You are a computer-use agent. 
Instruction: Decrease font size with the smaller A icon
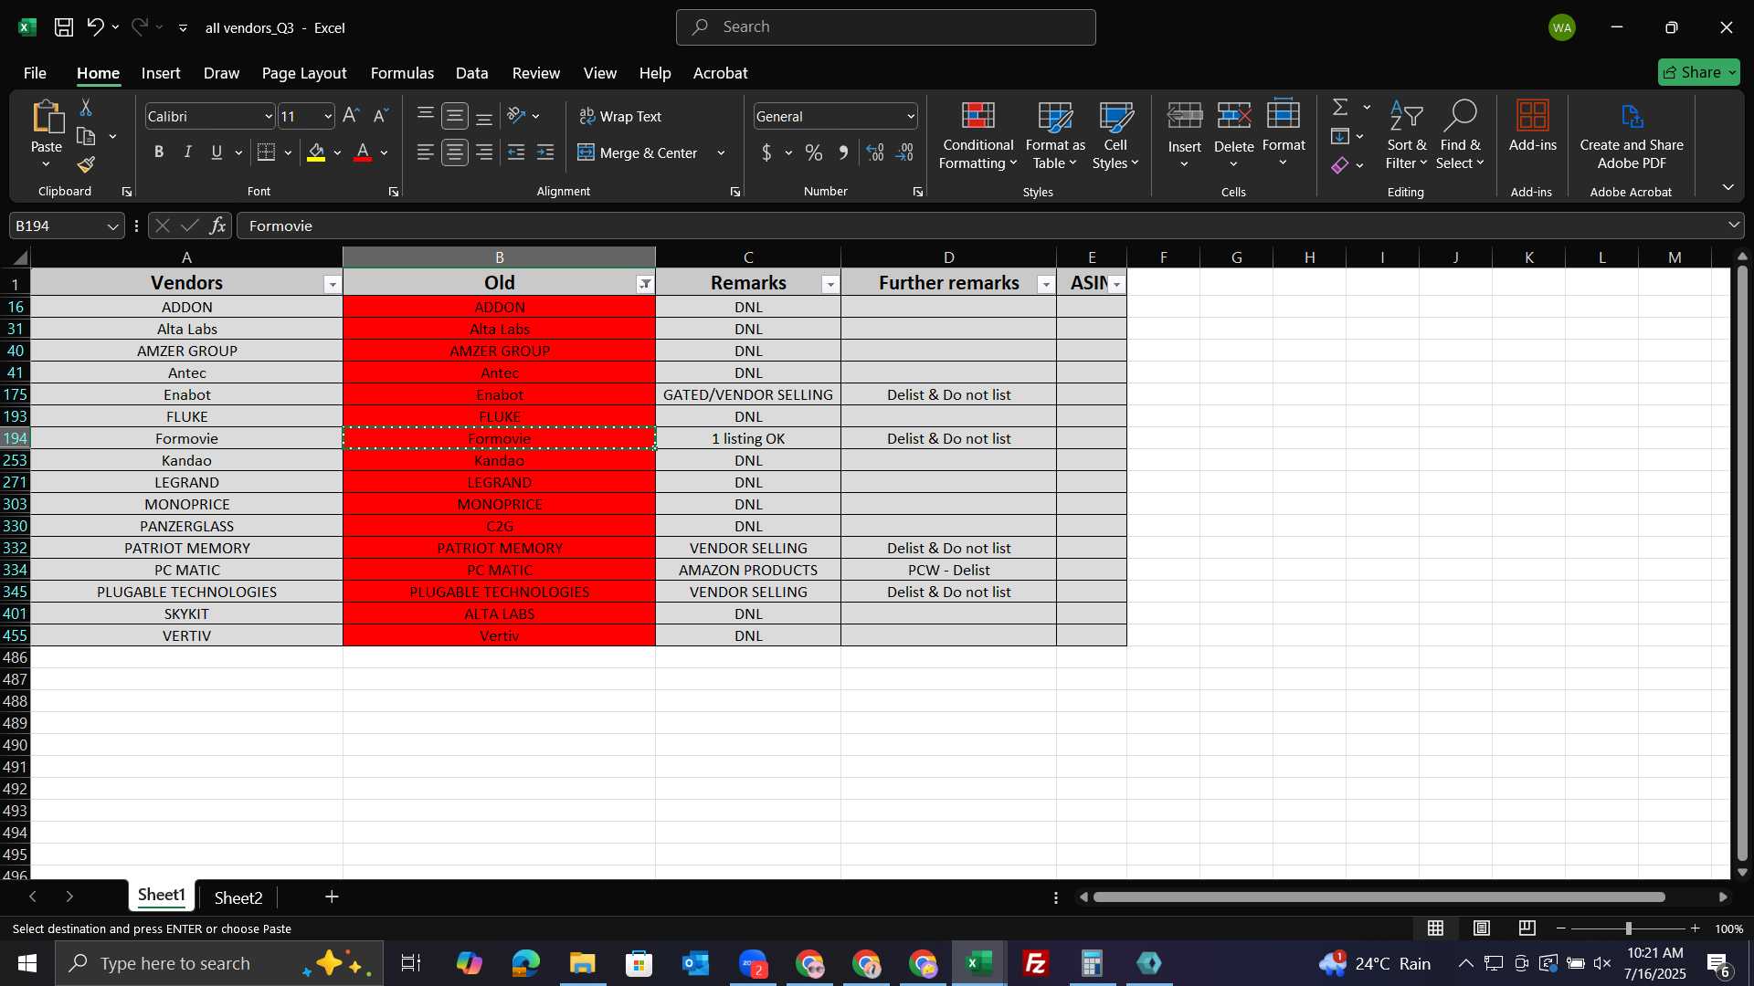coord(381,116)
